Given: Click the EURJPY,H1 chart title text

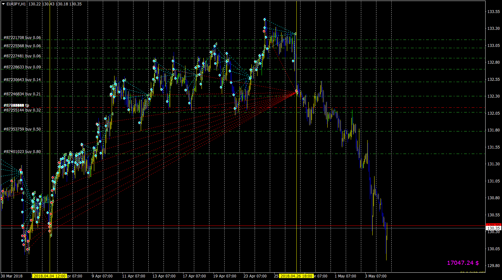Looking at the screenshot, I should pos(16,4).
